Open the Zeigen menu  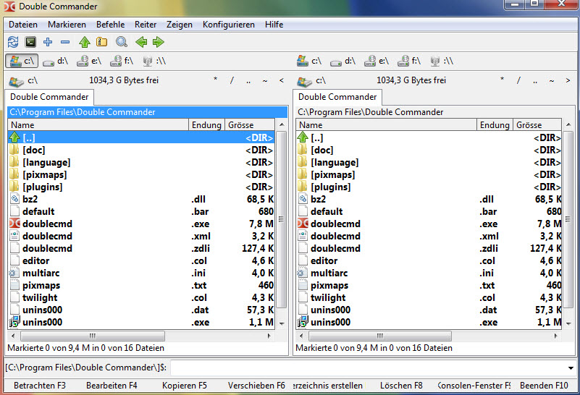tap(180, 25)
